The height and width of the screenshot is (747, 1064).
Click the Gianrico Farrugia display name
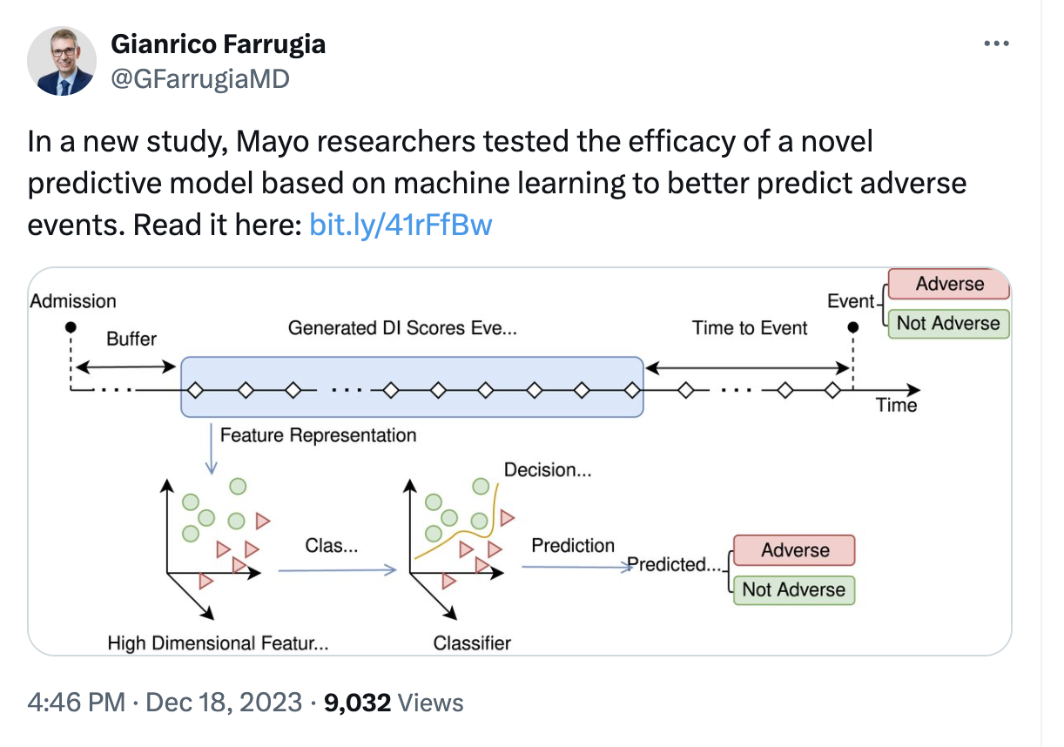[218, 44]
